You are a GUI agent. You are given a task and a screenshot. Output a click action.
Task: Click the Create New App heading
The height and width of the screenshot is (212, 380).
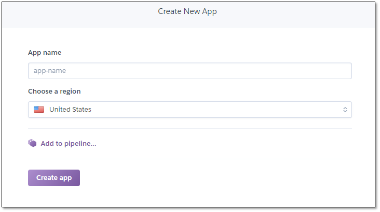pos(187,11)
